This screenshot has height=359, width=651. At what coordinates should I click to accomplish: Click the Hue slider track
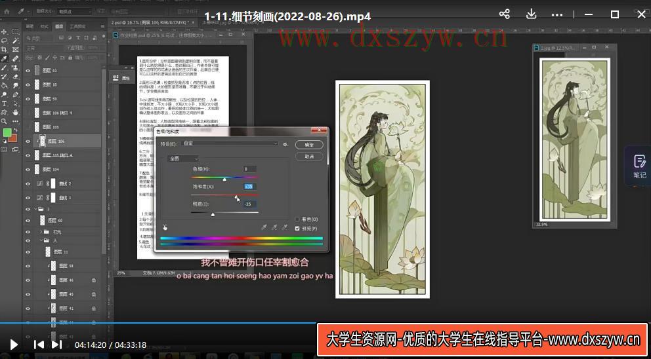click(x=224, y=178)
